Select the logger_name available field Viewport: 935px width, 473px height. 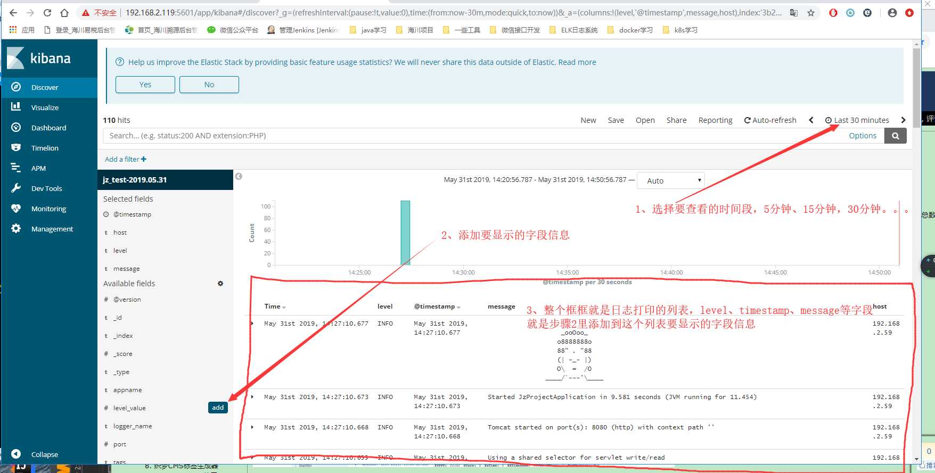point(133,426)
